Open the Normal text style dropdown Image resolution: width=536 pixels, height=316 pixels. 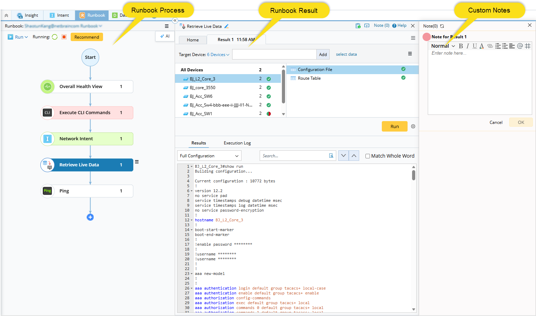(x=443, y=46)
